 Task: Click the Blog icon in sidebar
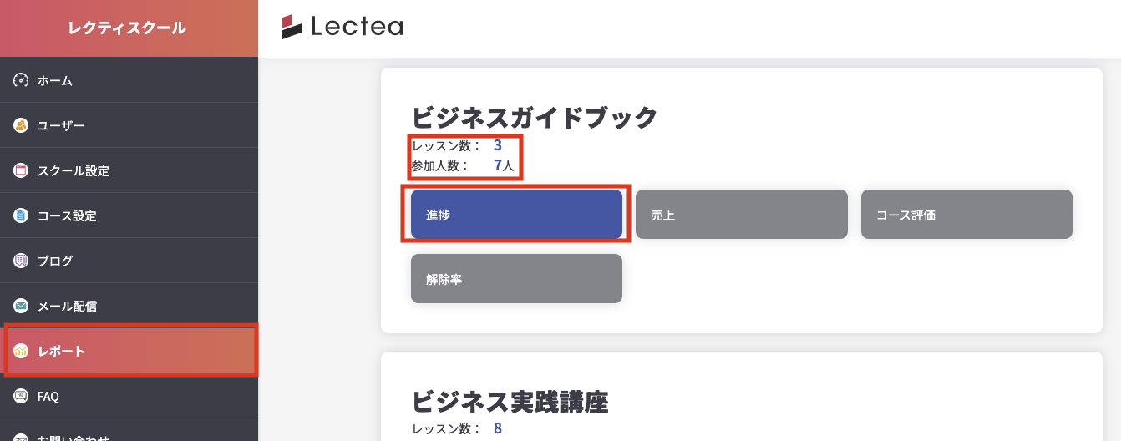pos(21,261)
